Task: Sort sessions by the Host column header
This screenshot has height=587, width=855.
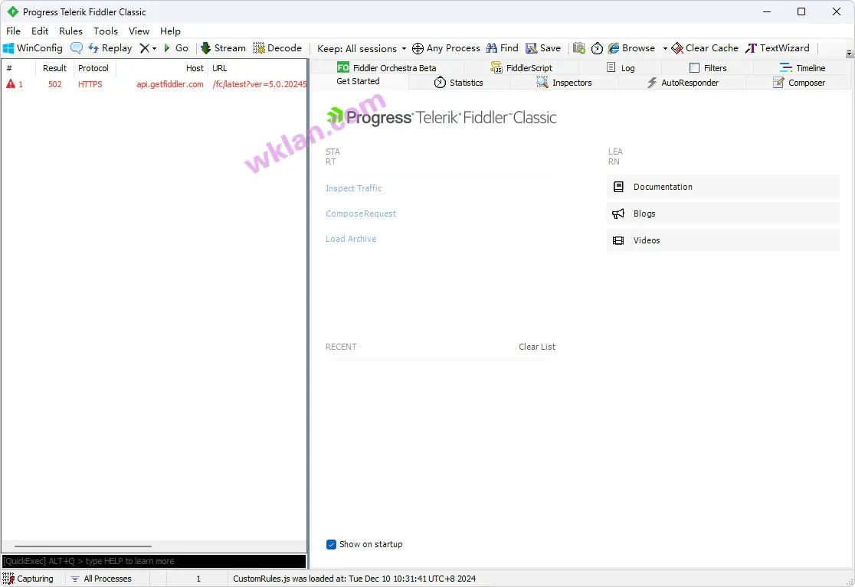Action: tap(162, 68)
